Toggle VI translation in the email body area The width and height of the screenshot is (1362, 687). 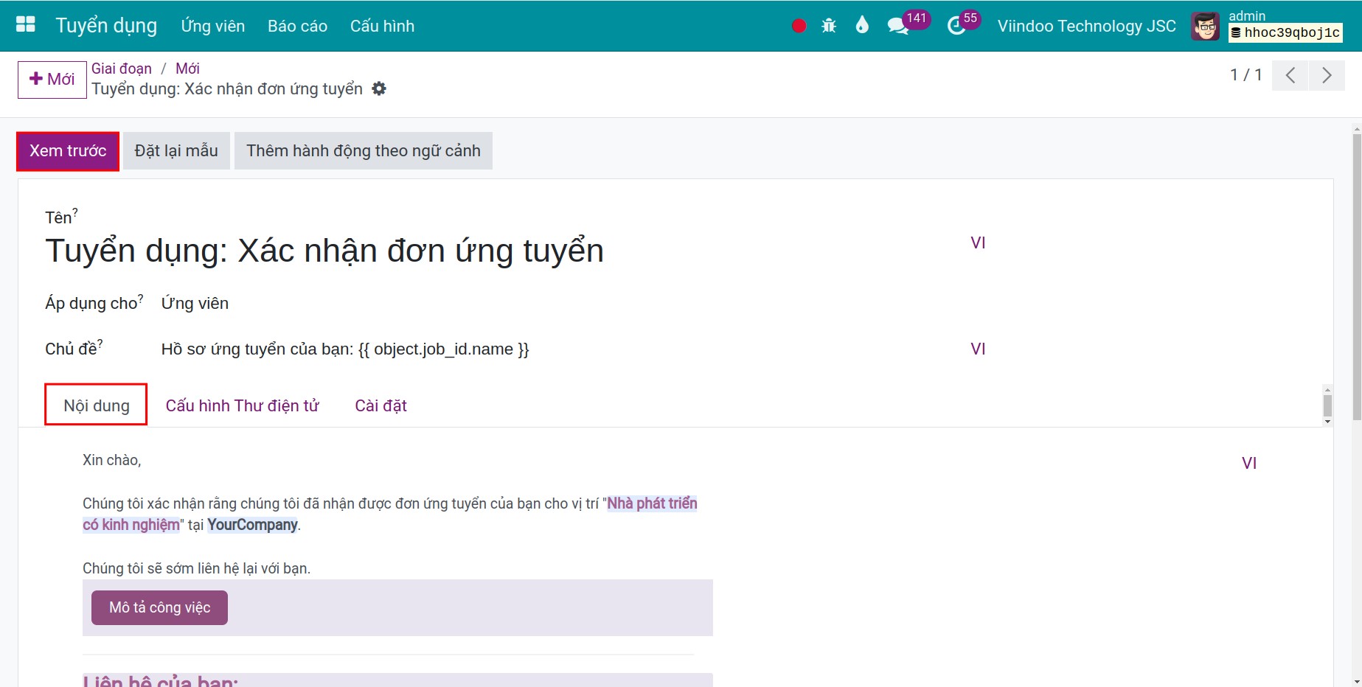1249,462
